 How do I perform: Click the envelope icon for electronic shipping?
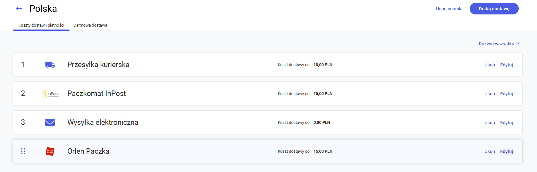(50, 123)
